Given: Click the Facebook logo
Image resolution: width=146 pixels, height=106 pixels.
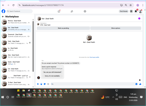Looking at the screenshot, I should [x=4, y=11].
